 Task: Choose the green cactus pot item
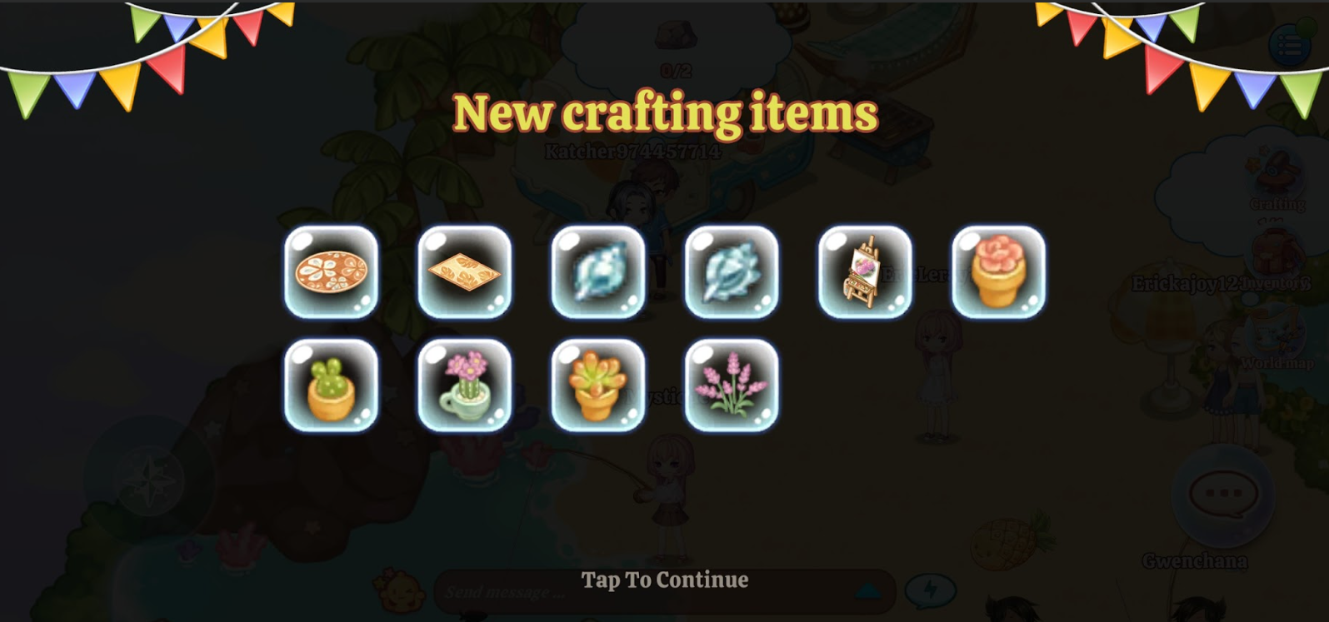coord(331,386)
